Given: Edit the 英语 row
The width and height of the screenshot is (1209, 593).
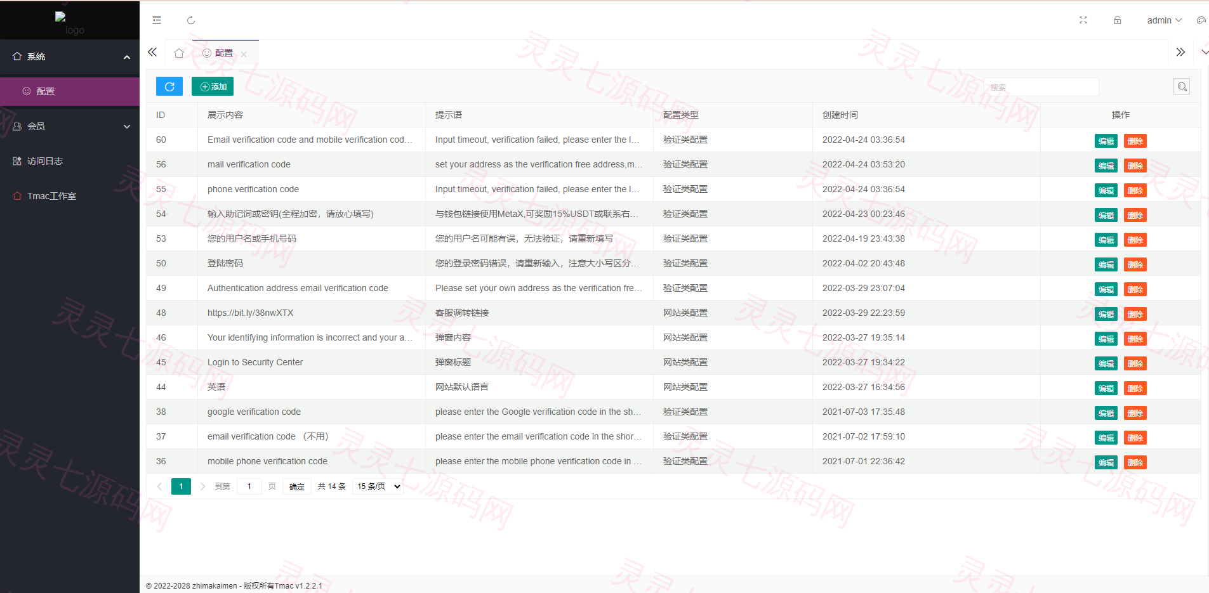Looking at the screenshot, I should [x=1106, y=388].
